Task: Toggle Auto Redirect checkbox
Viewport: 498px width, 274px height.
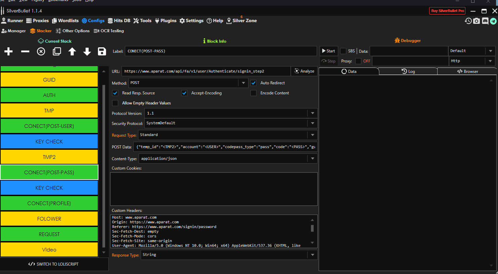Action: coord(254,83)
